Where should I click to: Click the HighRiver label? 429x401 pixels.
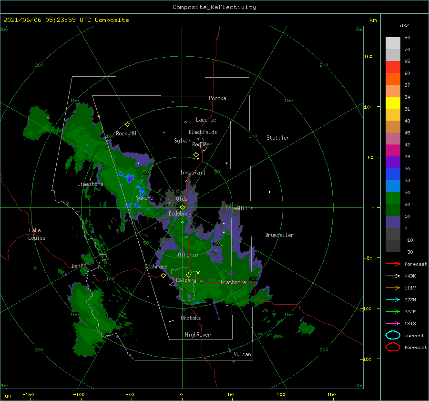[x=198, y=335]
